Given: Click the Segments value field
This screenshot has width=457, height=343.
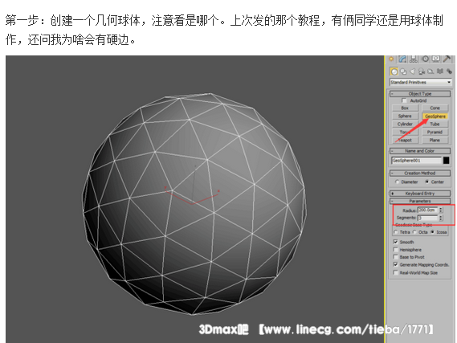Looking at the screenshot, I should (x=428, y=218).
